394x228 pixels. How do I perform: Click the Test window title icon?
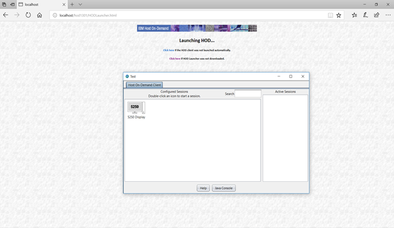point(127,76)
